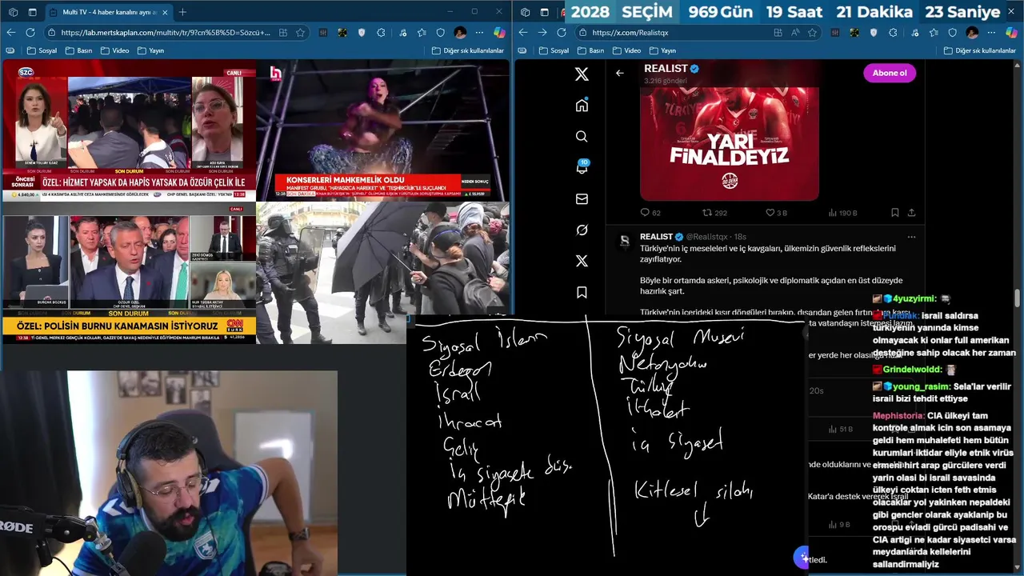Open Workspaces in the left Edge window
Image resolution: width=1024 pixels, height=576 pixels.
coord(13,12)
